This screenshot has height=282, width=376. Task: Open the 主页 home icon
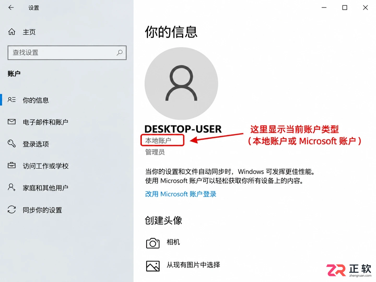(x=12, y=32)
